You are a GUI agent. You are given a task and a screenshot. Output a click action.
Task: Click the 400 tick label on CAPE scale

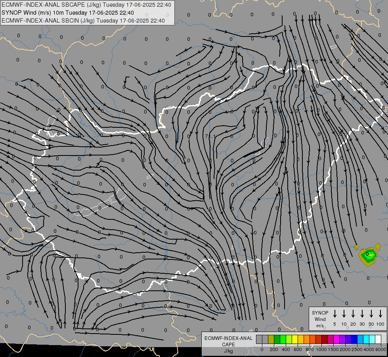pyautogui.click(x=286, y=349)
